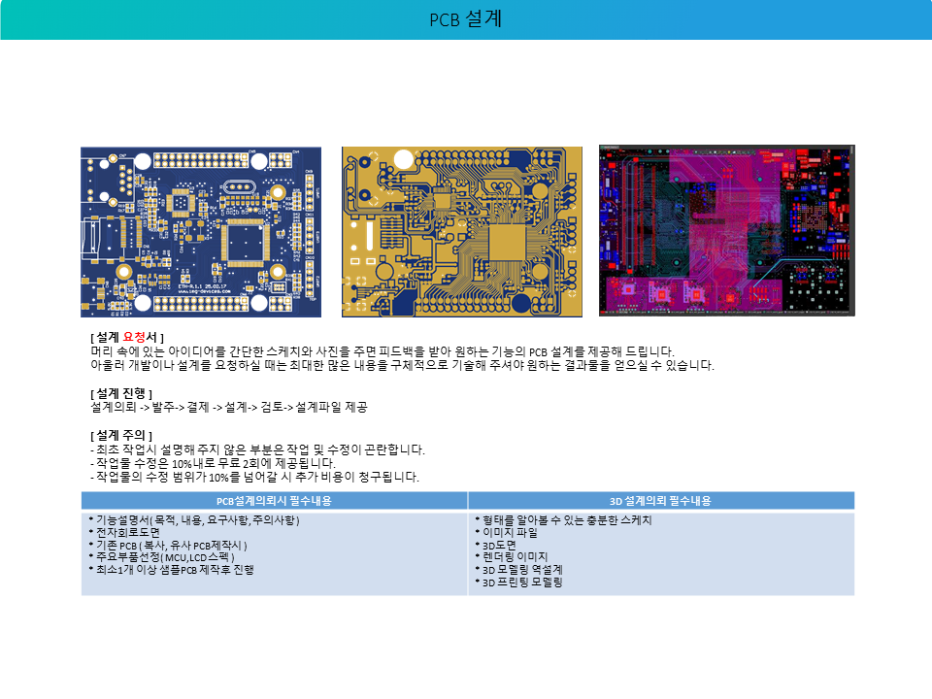Open the blue PCB board image
Viewport: 932px width, 699px height.
pos(201,232)
